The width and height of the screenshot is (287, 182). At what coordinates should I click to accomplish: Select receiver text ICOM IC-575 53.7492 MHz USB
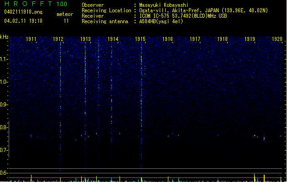pyautogui.click(x=183, y=16)
